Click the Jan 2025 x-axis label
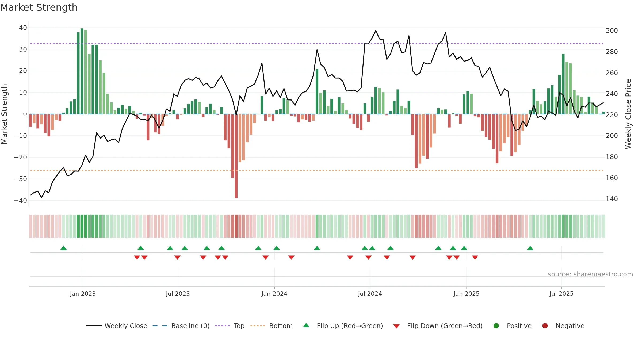This screenshot has width=642, height=361. pyautogui.click(x=467, y=294)
